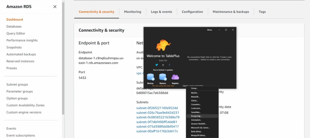Open Custom engine versions in the sidebar
The image size is (310, 138).
click(24, 112)
